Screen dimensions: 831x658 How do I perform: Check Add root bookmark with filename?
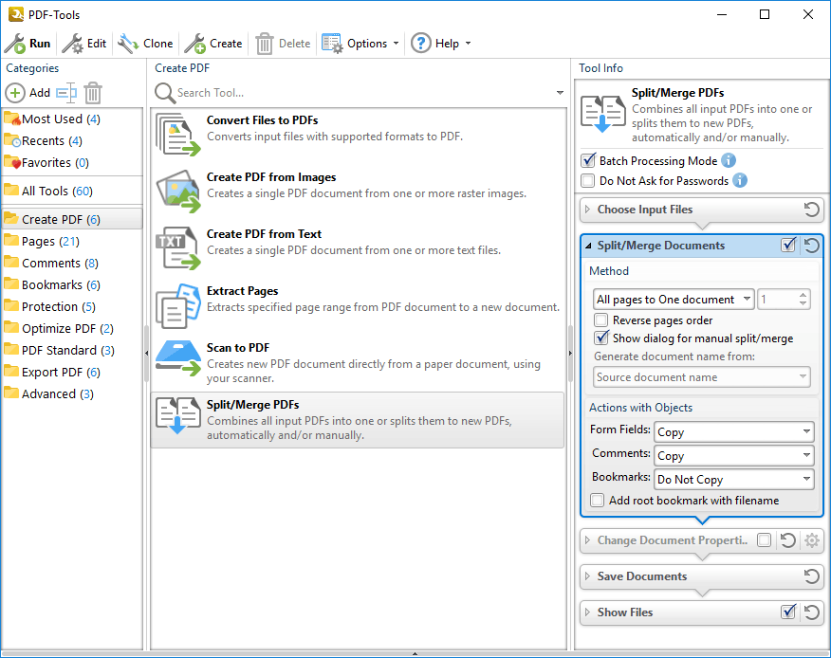coord(598,501)
